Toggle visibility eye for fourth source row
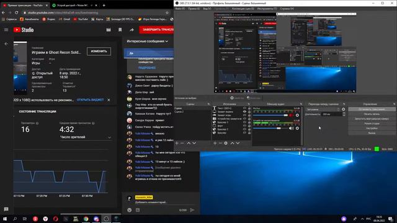 tap(244, 118)
